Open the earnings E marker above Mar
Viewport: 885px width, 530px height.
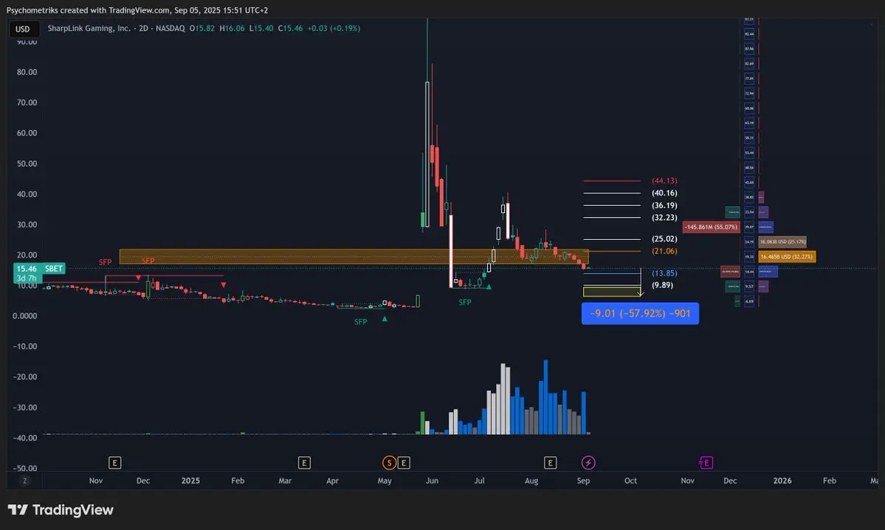click(304, 463)
